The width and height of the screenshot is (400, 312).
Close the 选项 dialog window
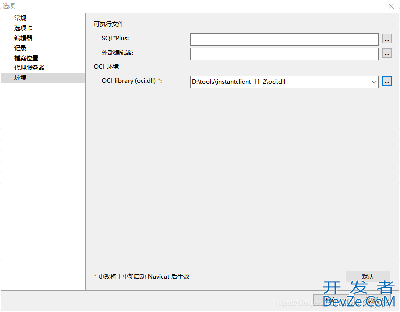(391, 6)
